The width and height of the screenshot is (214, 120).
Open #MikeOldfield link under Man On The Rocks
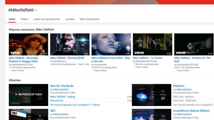(x=61, y=90)
